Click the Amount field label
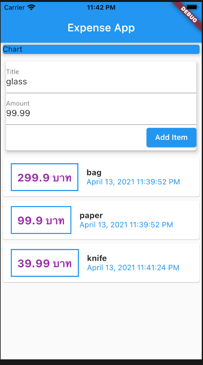The image size is (203, 365). pyautogui.click(x=18, y=103)
